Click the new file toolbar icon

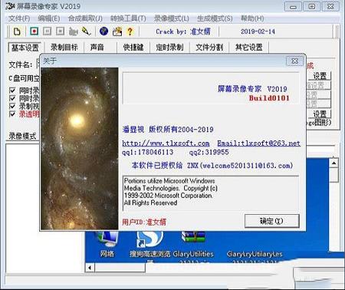(x=17, y=31)
